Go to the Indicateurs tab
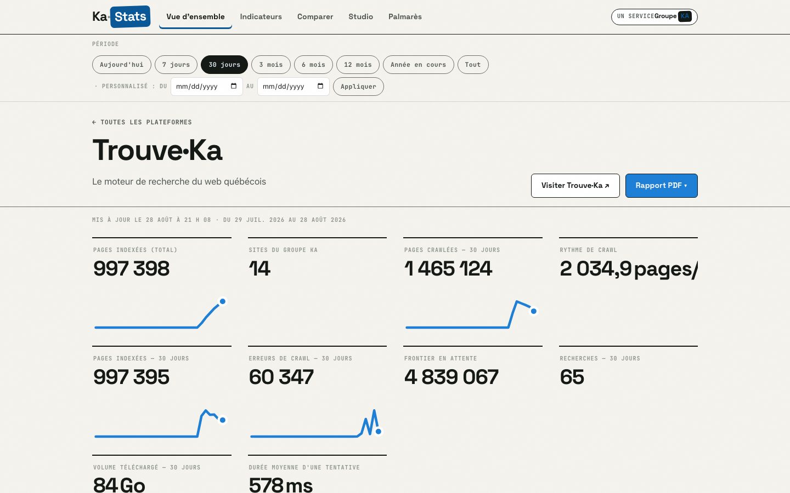 (261, 16)
